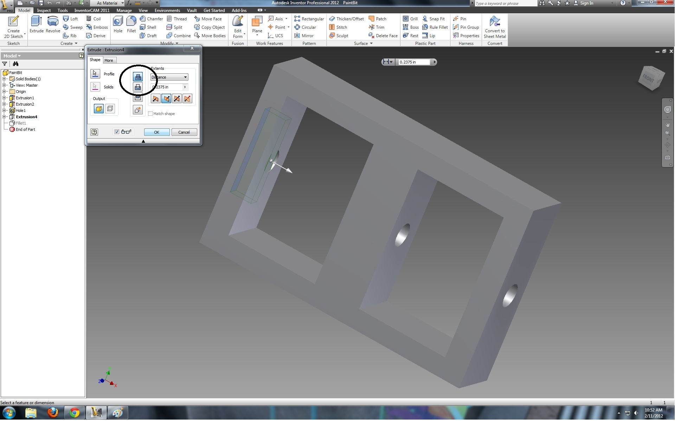The height and width of the screenshot is (421, 675).
Task: Confirm extrusion with OK button
Action: pyautogui.click(x=157, y=132)
